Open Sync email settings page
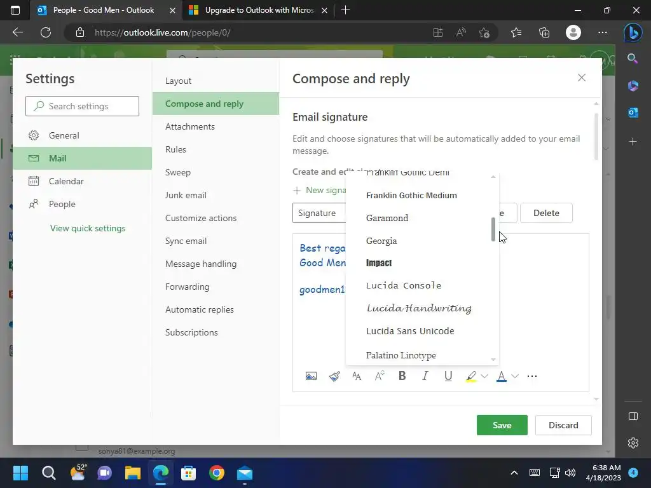The width and height of the screenshot is (651, 488). click(216, 241)
